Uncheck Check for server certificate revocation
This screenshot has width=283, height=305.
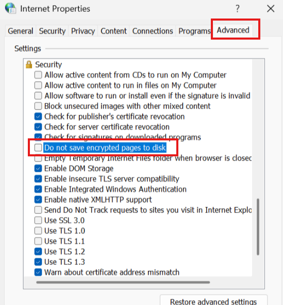tap(38, 127)
